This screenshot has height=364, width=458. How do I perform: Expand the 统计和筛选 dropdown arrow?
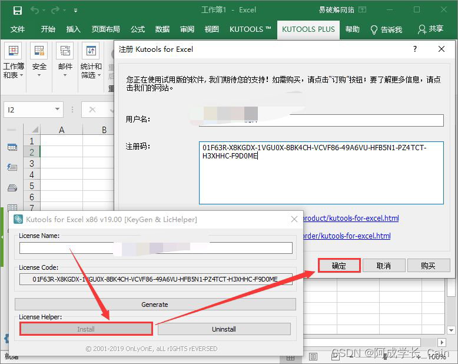tap(99, 75)
